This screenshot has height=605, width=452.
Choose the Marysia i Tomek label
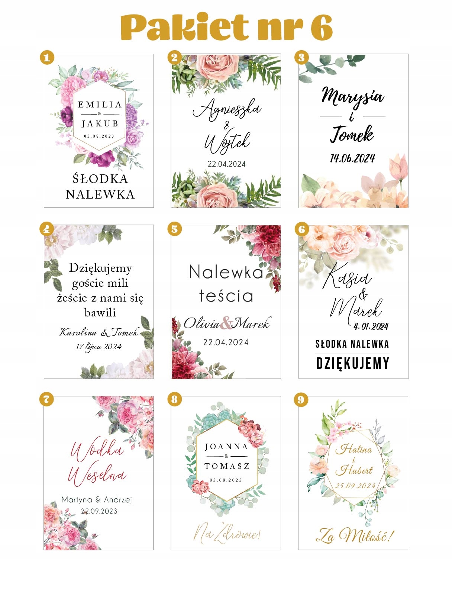tap(353, 131)
